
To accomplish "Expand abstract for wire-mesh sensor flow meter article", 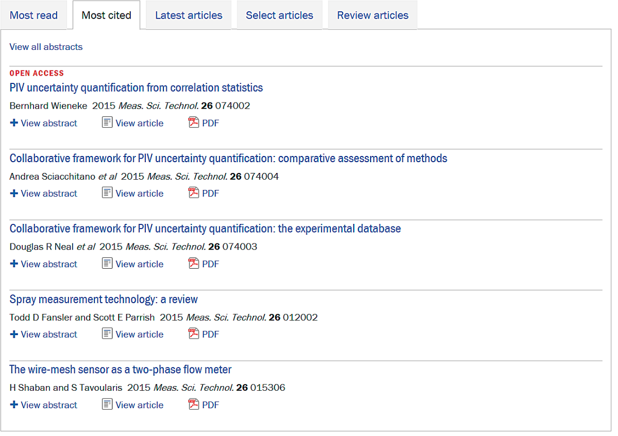I will coord(44,405).
